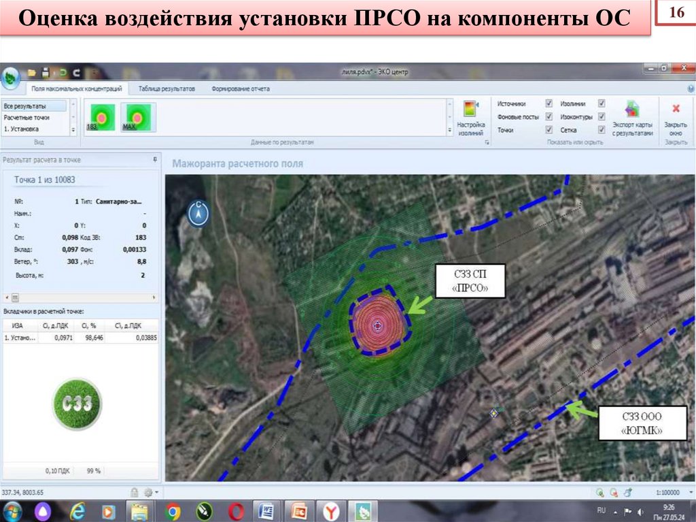Click the redo arrow in quick access toolbar
Image resolution: width=696 pixels, height=522 pixels.
pos(77,72)
